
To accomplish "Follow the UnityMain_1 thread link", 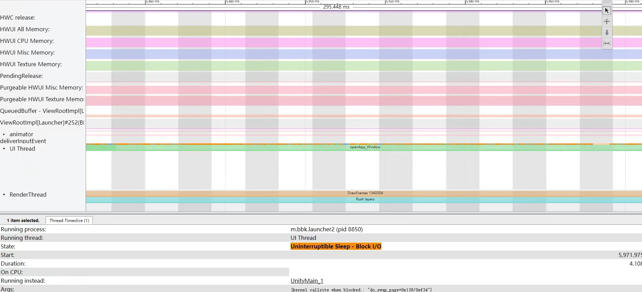I will (307, 281).
